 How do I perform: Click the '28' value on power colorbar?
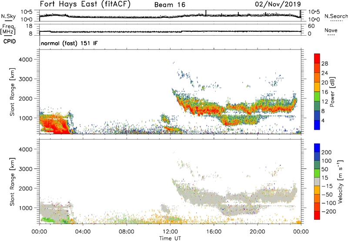pos(325,64)
